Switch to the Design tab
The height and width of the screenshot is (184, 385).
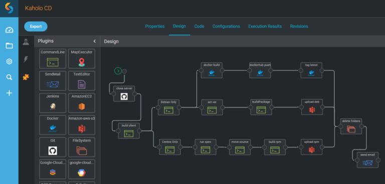click(179, 26)
